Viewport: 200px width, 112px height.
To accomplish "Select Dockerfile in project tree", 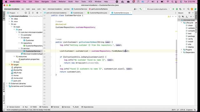I will [x=18, y=70].
